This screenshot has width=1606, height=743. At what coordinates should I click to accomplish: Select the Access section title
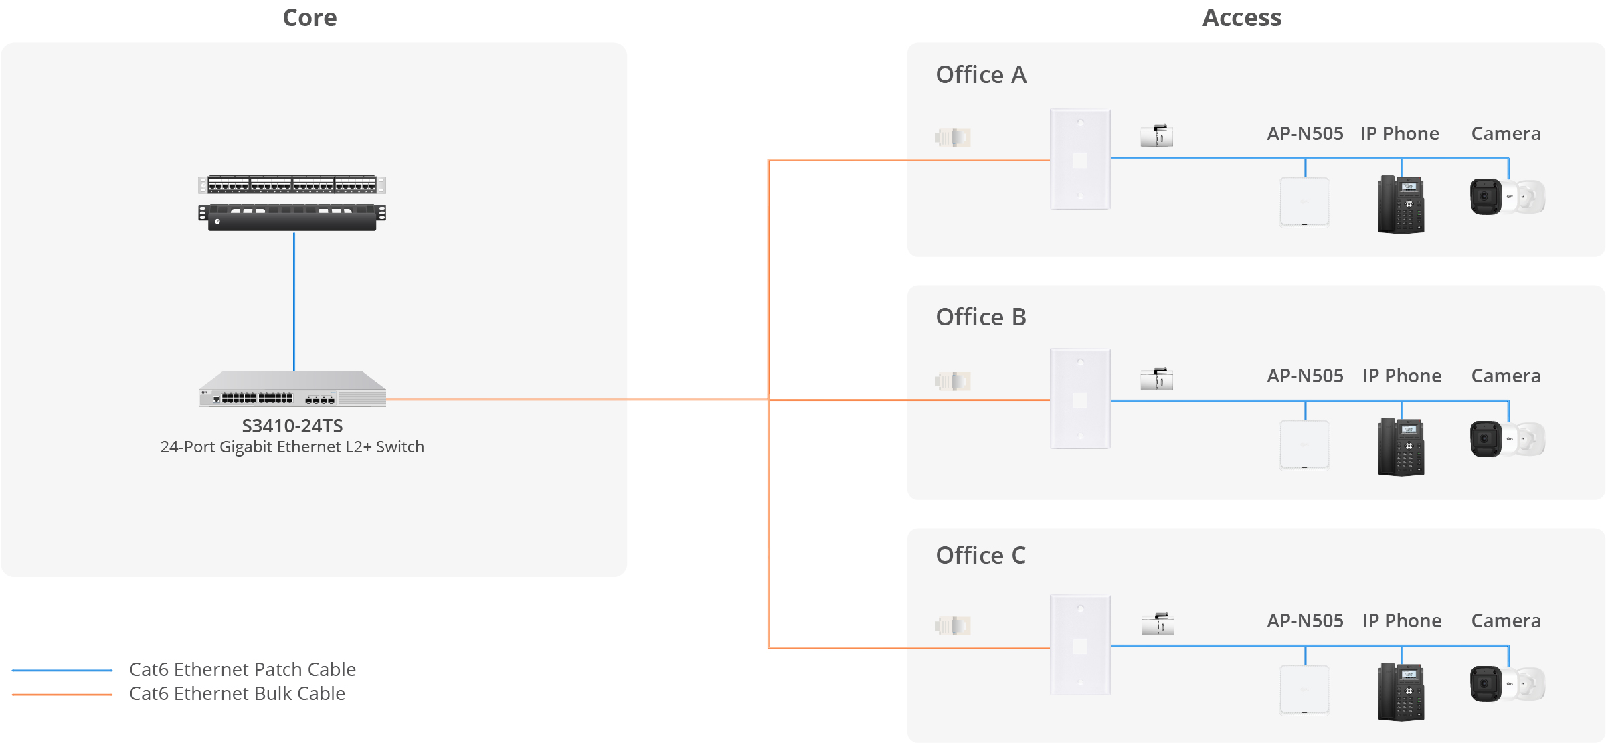1242,17
